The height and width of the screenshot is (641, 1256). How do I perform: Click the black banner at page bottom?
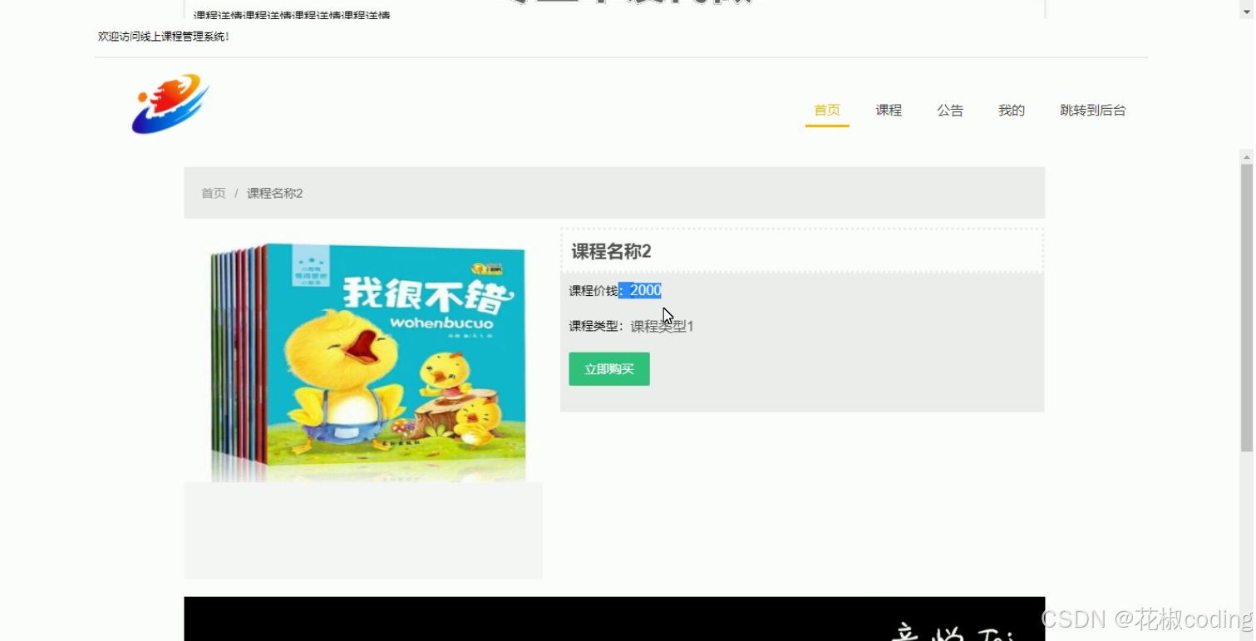click(x=613, y=619)
